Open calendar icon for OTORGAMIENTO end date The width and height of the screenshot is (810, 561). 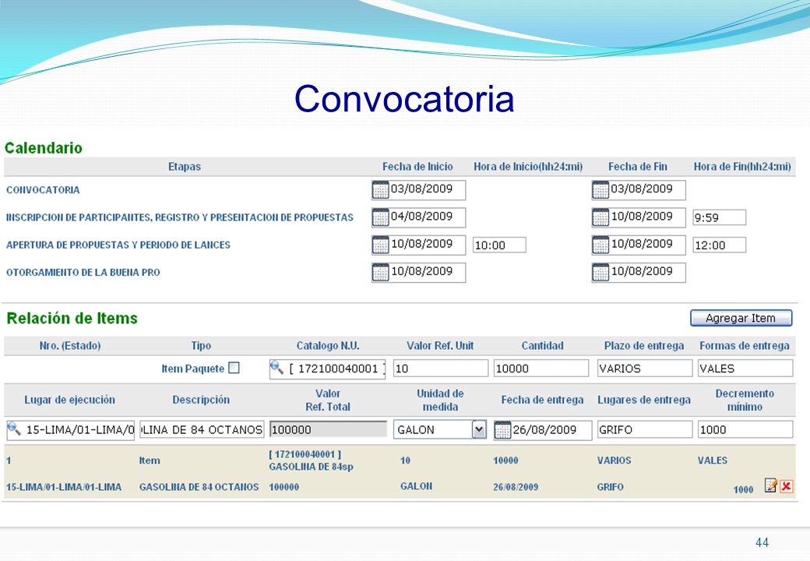(600, 272)
